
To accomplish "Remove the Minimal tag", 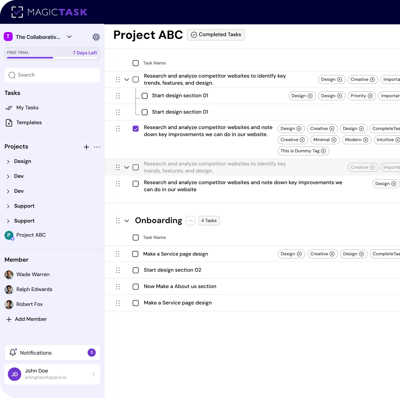I will (334, 140).
